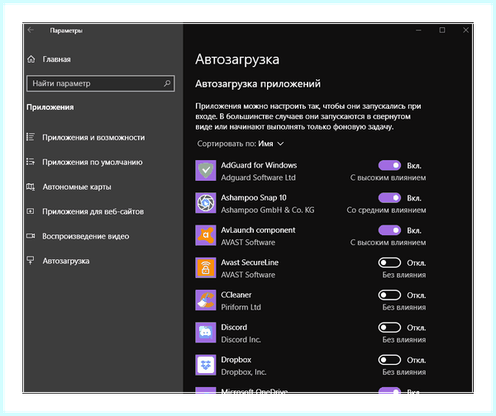Click the startup icon beside Автозагрузка menu item
This screenshot has height=416, width=496.
(31, 260)
